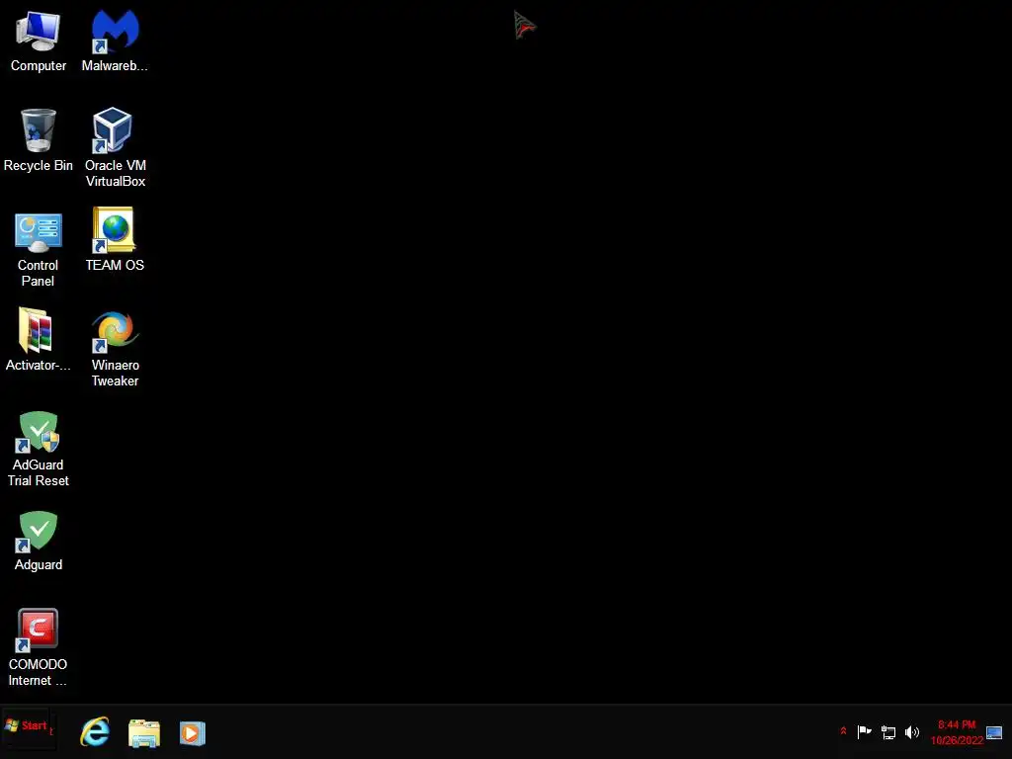Open the volume speaker icon
This screenshot has width=1012, height=759.
coord(912,732)
